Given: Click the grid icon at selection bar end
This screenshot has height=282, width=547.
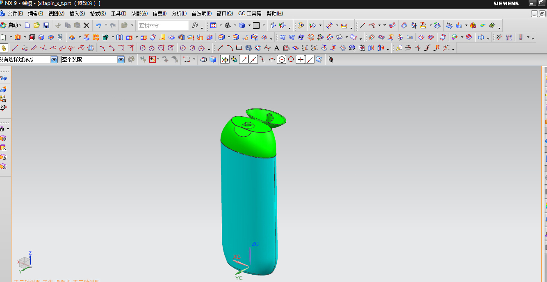Looking at the screenshot, I should coord(331,59).
